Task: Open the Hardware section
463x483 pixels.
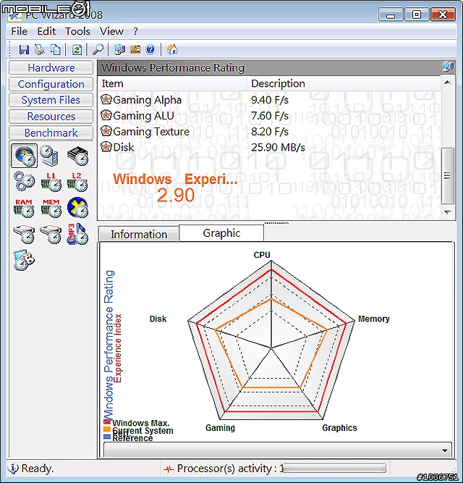Action: tap(51, 68)
